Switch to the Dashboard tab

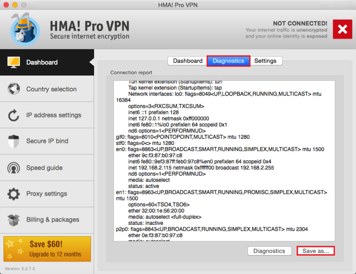[187, 61]
